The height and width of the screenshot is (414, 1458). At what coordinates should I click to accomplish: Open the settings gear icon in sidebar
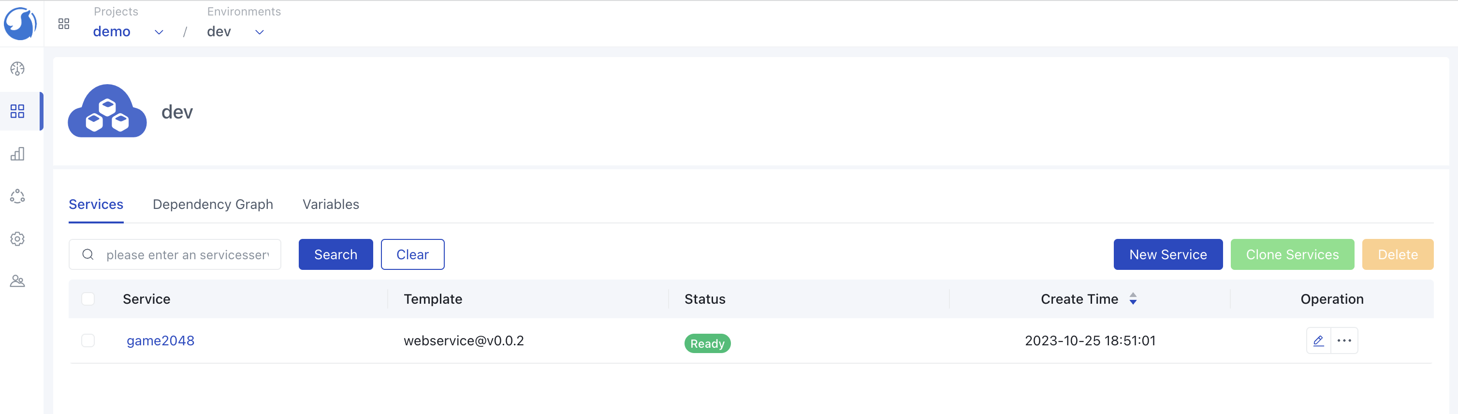pyautogui.click(x=17, y=238)
